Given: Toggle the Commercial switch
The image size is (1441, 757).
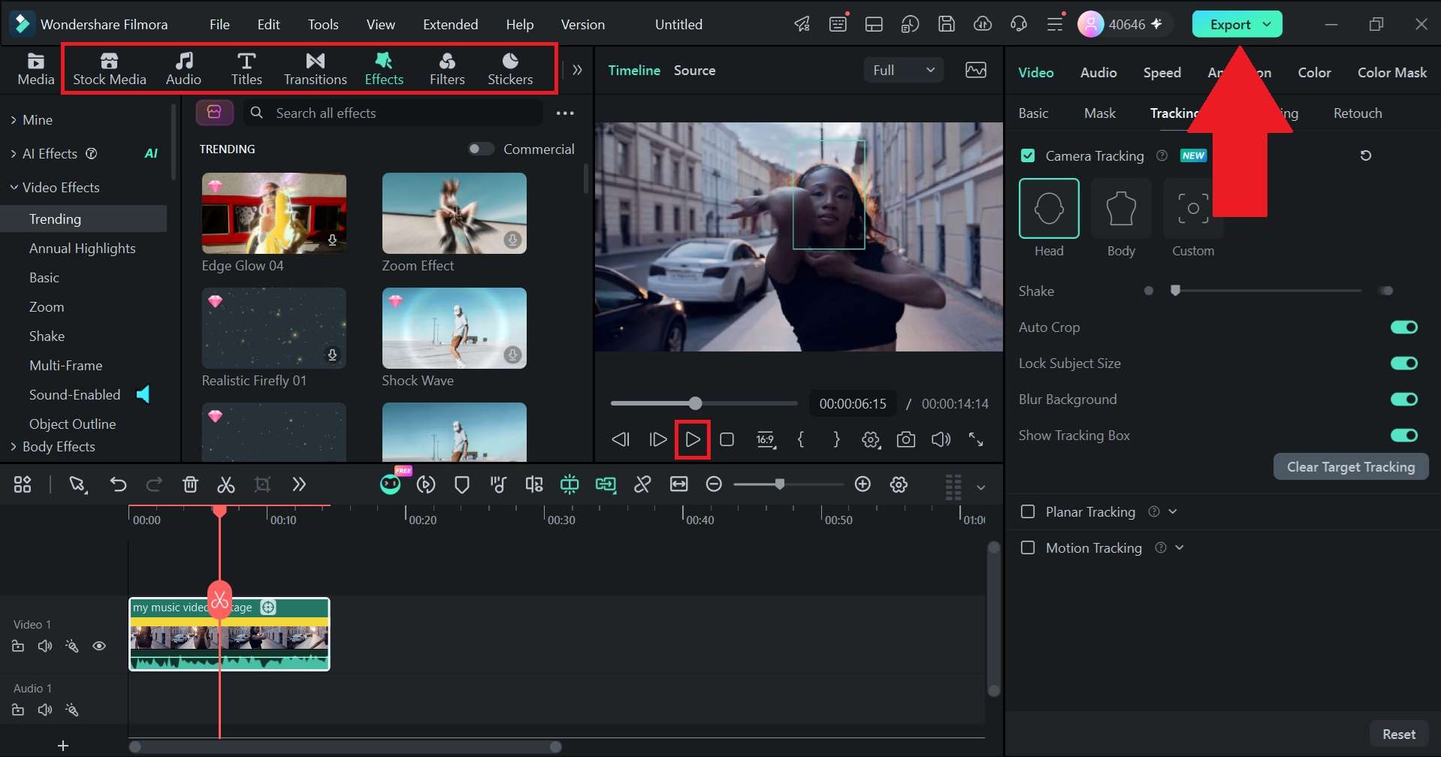Looking at the screenshot, I should 481,149.
